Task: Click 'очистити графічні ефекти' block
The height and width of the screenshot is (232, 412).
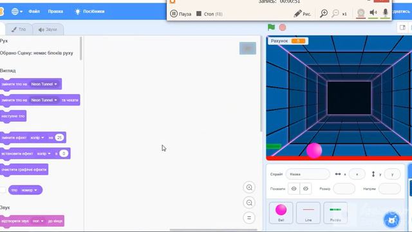Action: point(24,169)
